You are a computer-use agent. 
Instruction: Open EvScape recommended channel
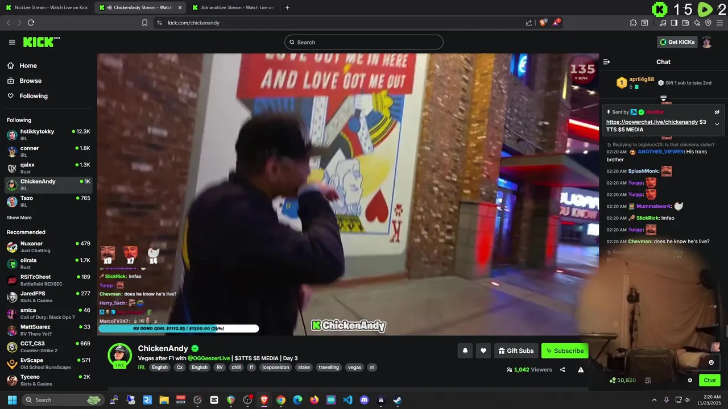pyautogui.click(x=48, y=363)
